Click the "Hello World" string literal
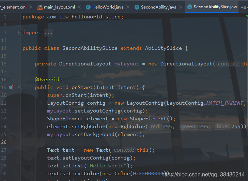Screen dimensions: 248x181 (x=107, y=166)
